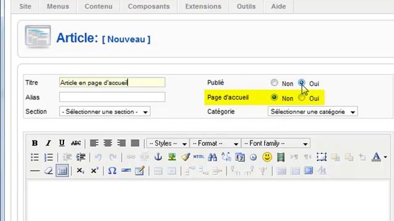Insert special character with Omega icon
This screenshot has width=394, height=221.
[x=112, y=171]
